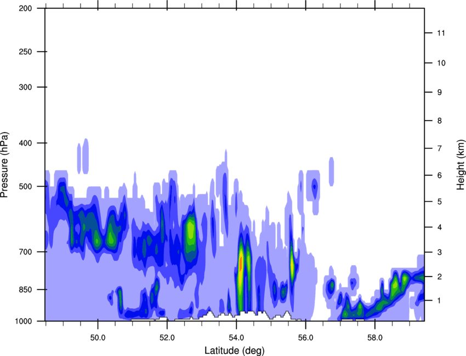Image resolution: width=466 pixels, height=356 pixels.
Task: Click the 58.0 latitude tick label
Action: [375, 336]
